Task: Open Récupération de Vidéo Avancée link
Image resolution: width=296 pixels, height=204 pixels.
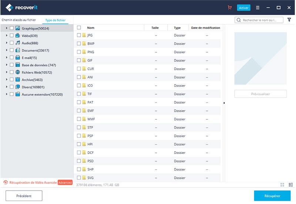Action: coord(33,182)
